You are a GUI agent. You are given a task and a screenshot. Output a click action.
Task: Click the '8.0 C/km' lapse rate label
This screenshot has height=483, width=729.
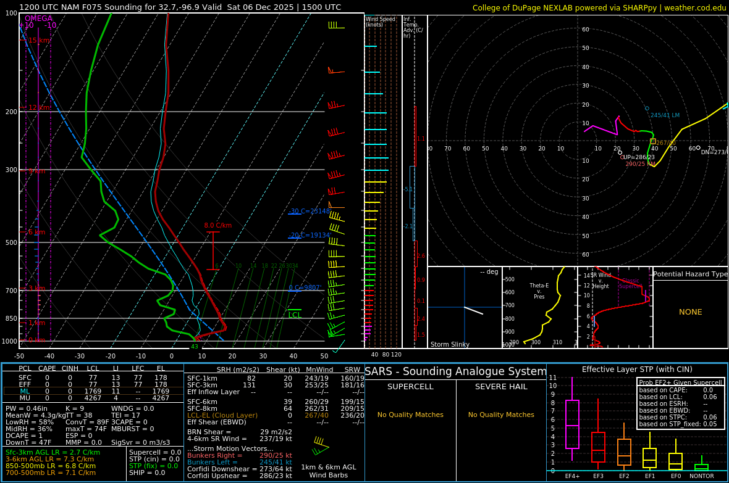pyautogui.click(x=217, y=225)
